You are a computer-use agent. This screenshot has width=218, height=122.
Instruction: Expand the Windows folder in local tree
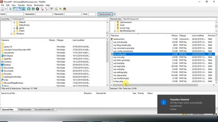(11, 34)
